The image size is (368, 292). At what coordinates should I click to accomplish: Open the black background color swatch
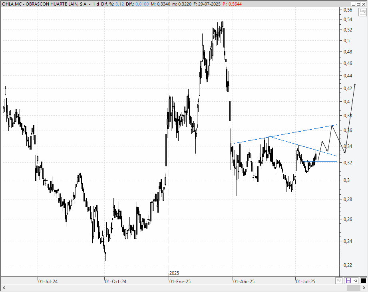pyautogui.click(x=363, y=280)
